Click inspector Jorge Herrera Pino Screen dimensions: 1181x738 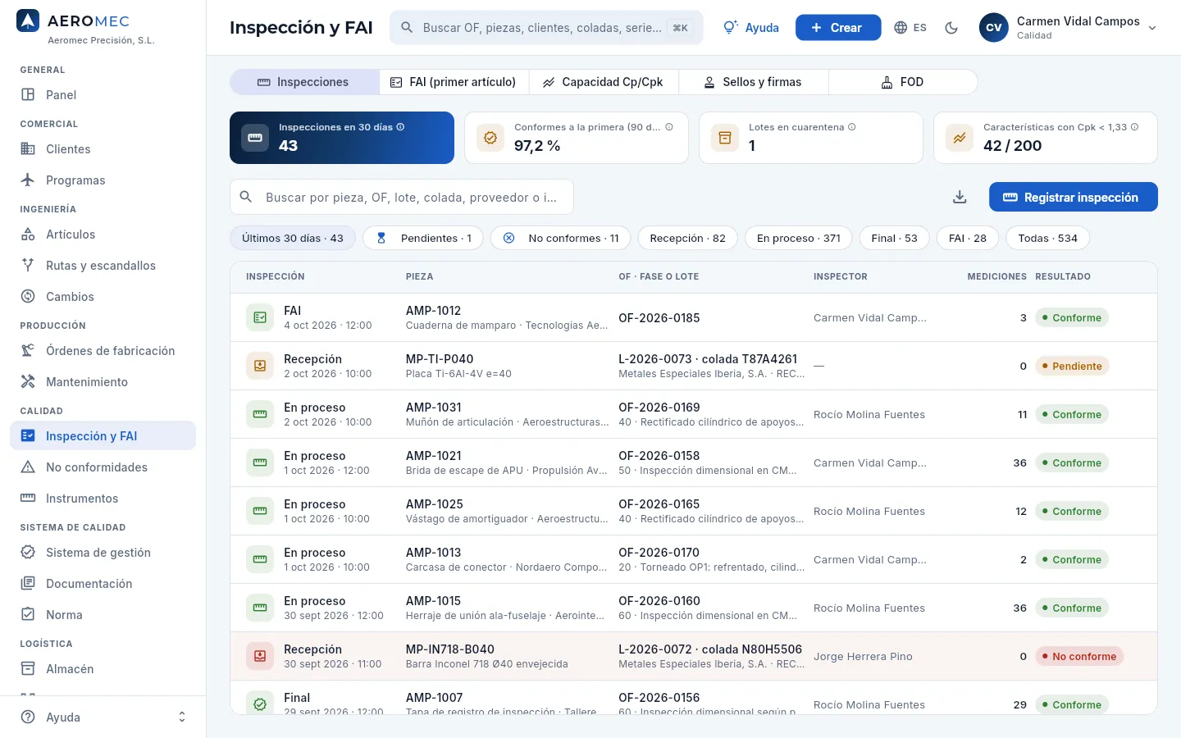[863, 656]
